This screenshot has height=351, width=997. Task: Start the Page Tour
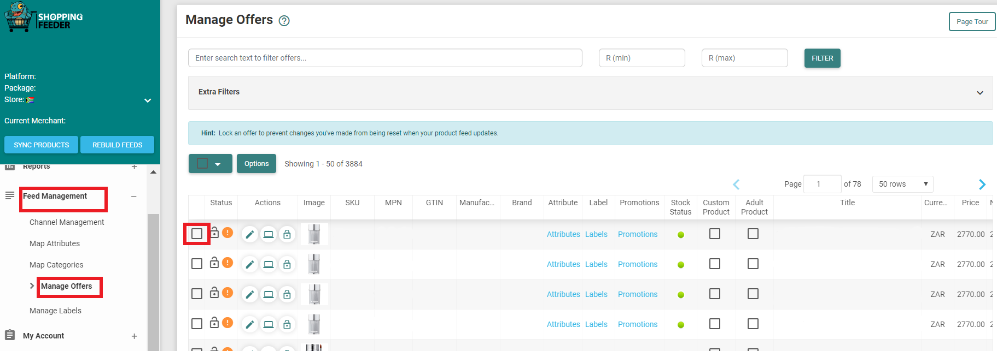tap(972, 22)
